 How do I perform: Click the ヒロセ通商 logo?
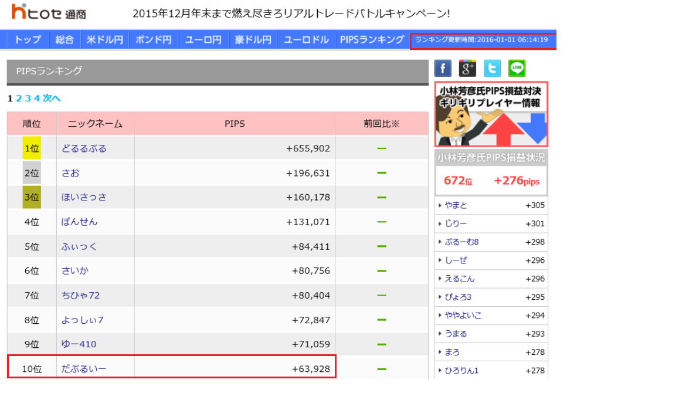[48, 12]
